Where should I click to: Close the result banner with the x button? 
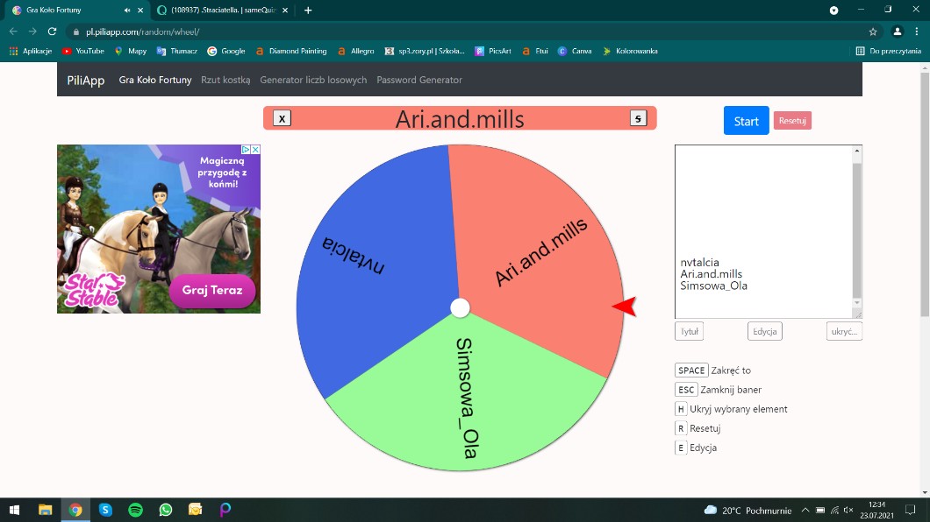coord(282,118)
